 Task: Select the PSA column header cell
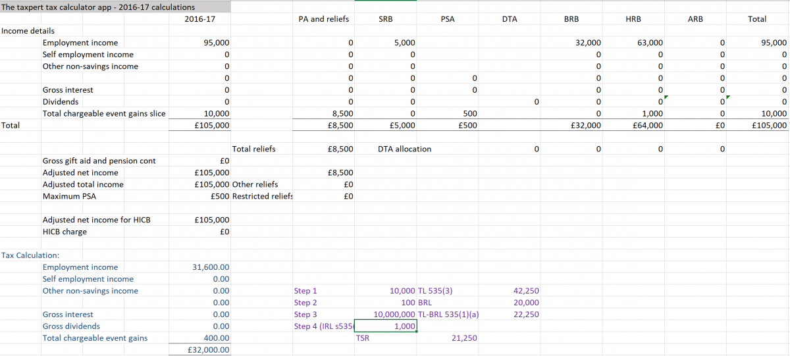coord(447,19)
